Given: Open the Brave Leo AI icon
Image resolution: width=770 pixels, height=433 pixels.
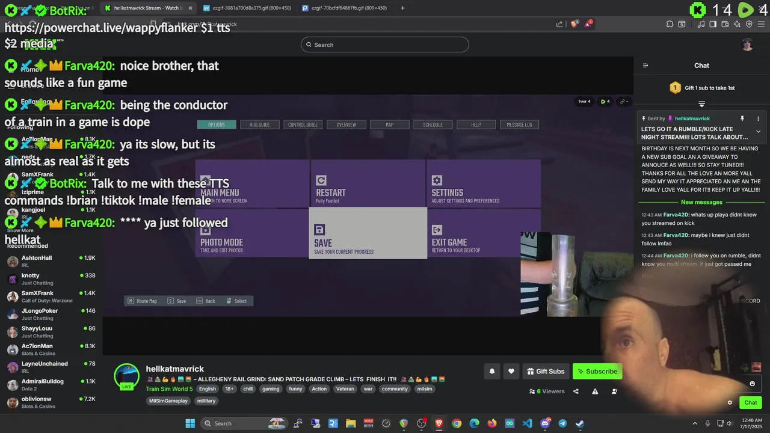Looking at the screenshot, I should pos(737,24).
